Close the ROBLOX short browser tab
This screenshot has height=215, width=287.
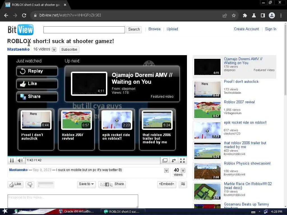(x=65, y=5)
